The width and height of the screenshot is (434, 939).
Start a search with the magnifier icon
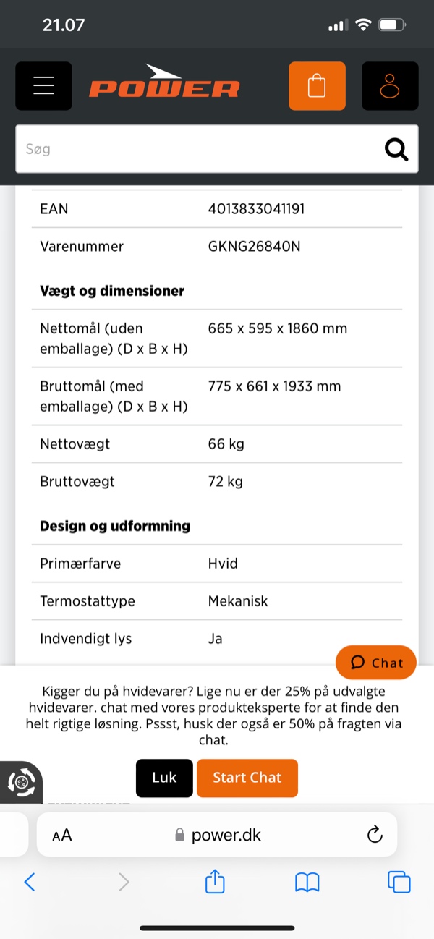tap(396, 149)
